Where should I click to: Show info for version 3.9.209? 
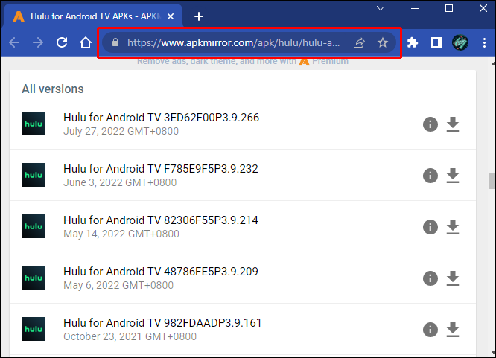coord(430,278)
